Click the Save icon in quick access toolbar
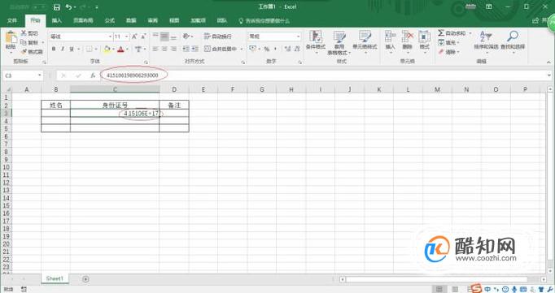This screenshot has height=293, width=555. point(57,7)
